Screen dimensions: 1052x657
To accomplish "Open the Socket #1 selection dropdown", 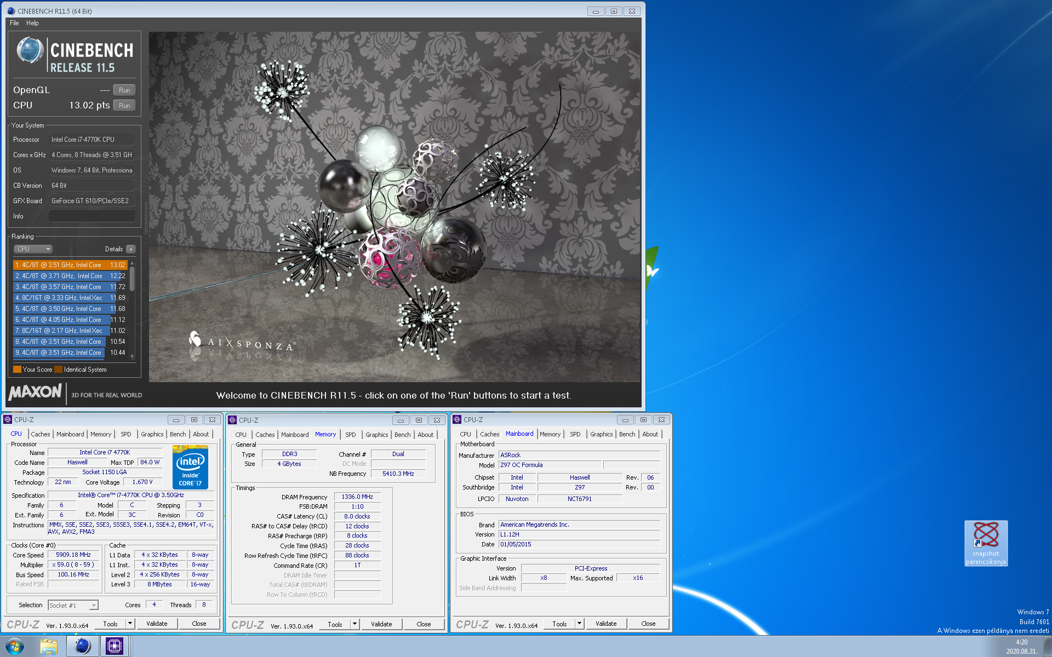I will coord(73,605).
